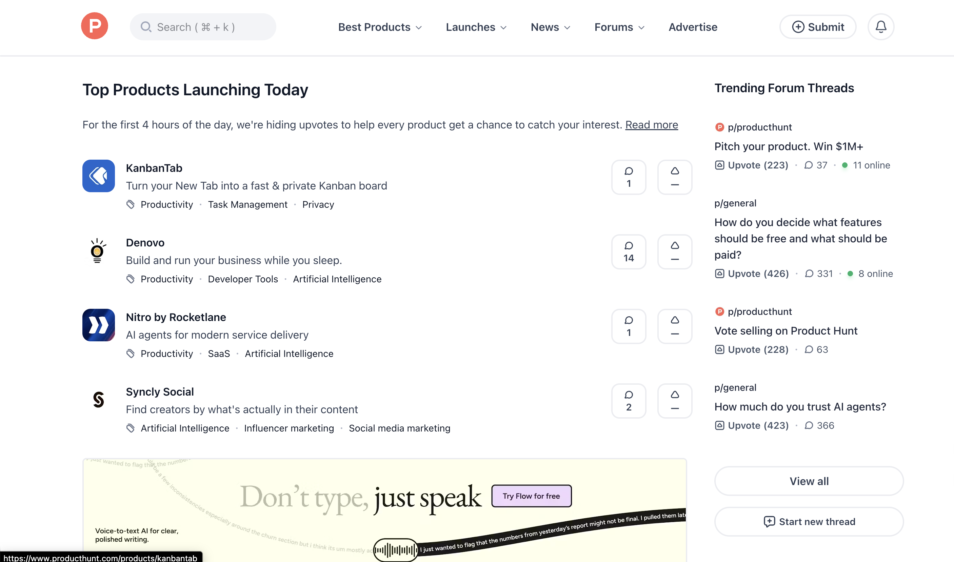954x562 pixels.
Task: Follow the Read more link
Action: tap(651, 125)
